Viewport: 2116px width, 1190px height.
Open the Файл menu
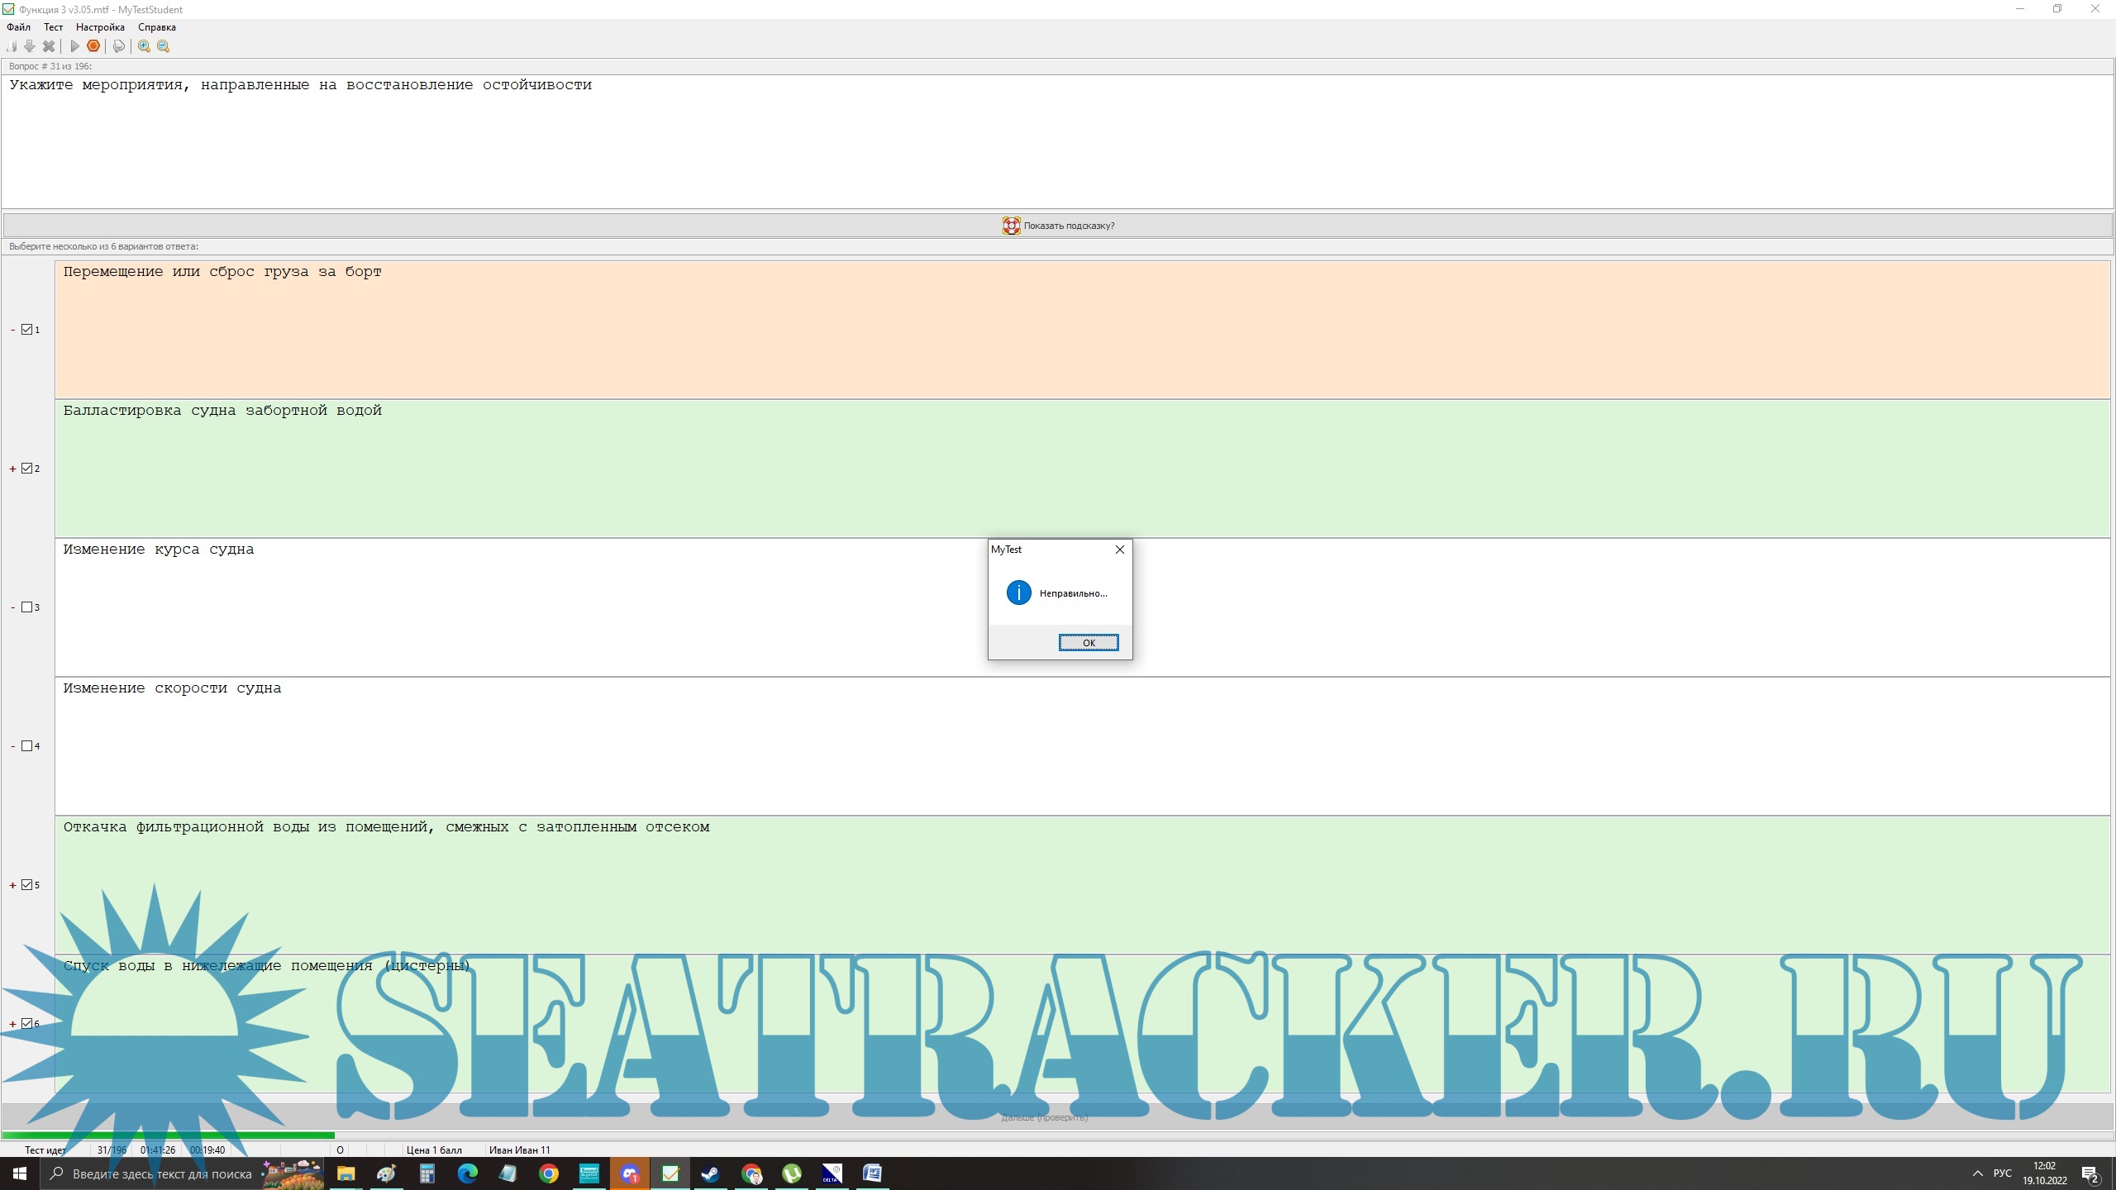[18, 27]
